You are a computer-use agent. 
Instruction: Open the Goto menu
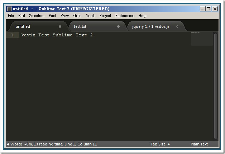pyautogui.click(x=77, y=16)
